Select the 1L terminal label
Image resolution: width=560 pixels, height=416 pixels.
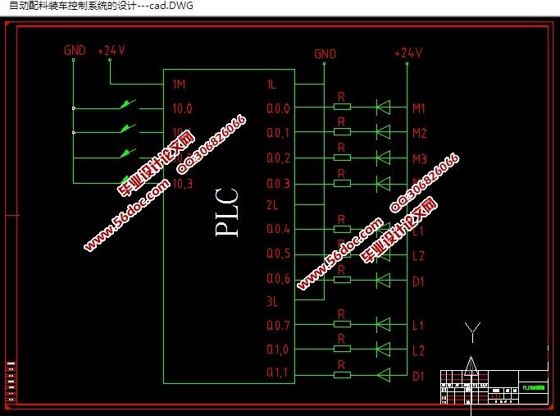[271, 85]
